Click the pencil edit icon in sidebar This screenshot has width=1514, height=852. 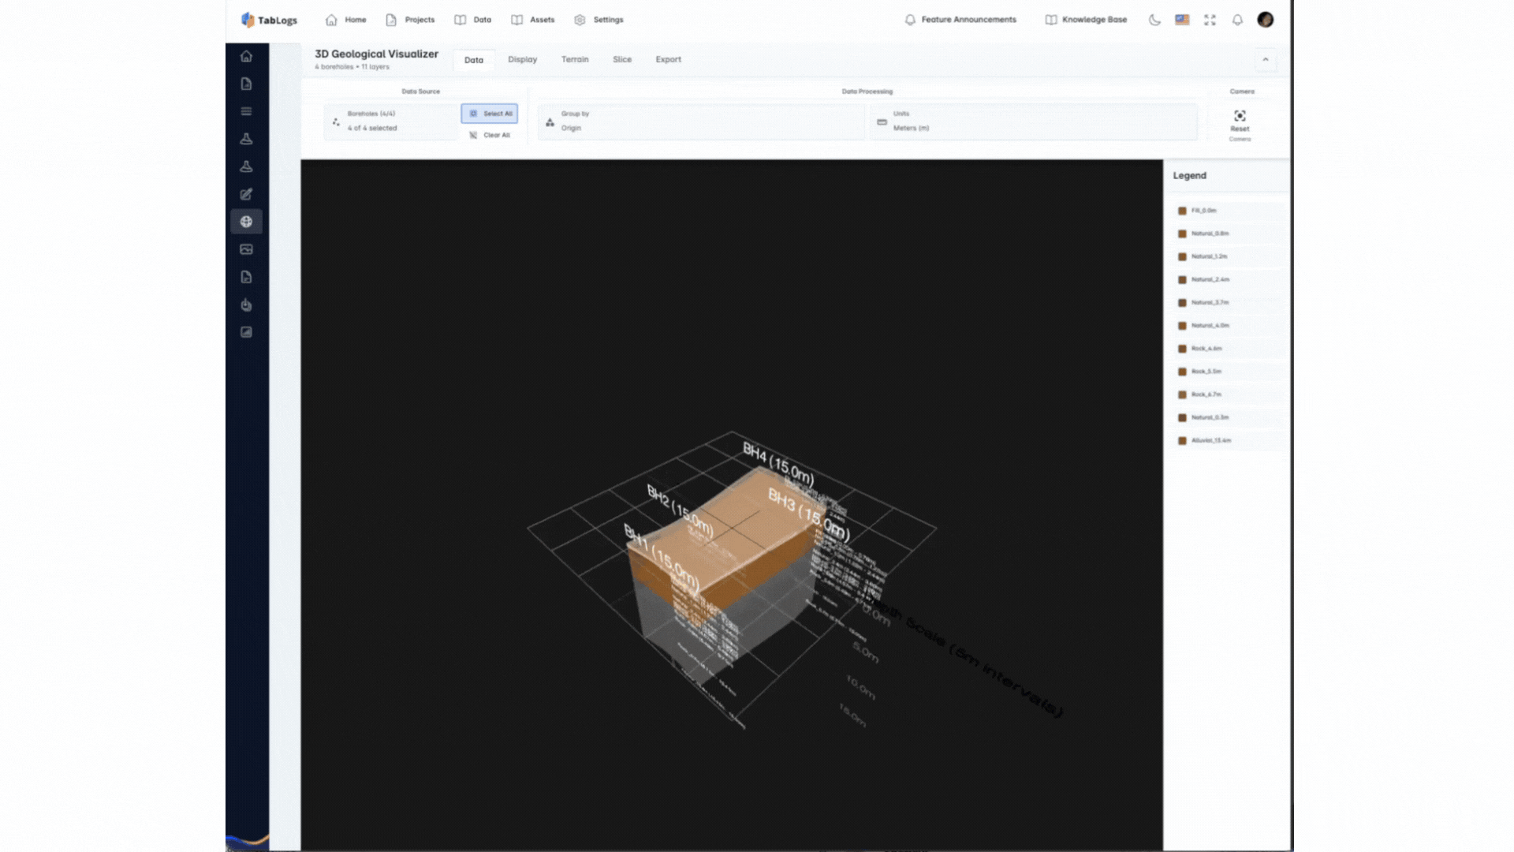[246, 194]
